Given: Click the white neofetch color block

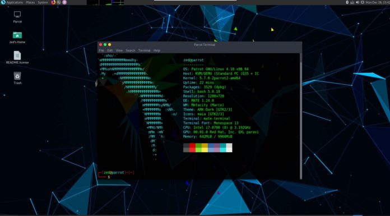Looking at the screenshot, I should (229, 148).
